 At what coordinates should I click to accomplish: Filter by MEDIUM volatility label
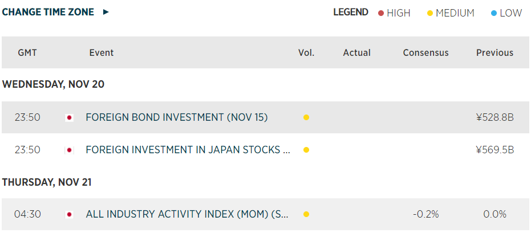[455, 13]
